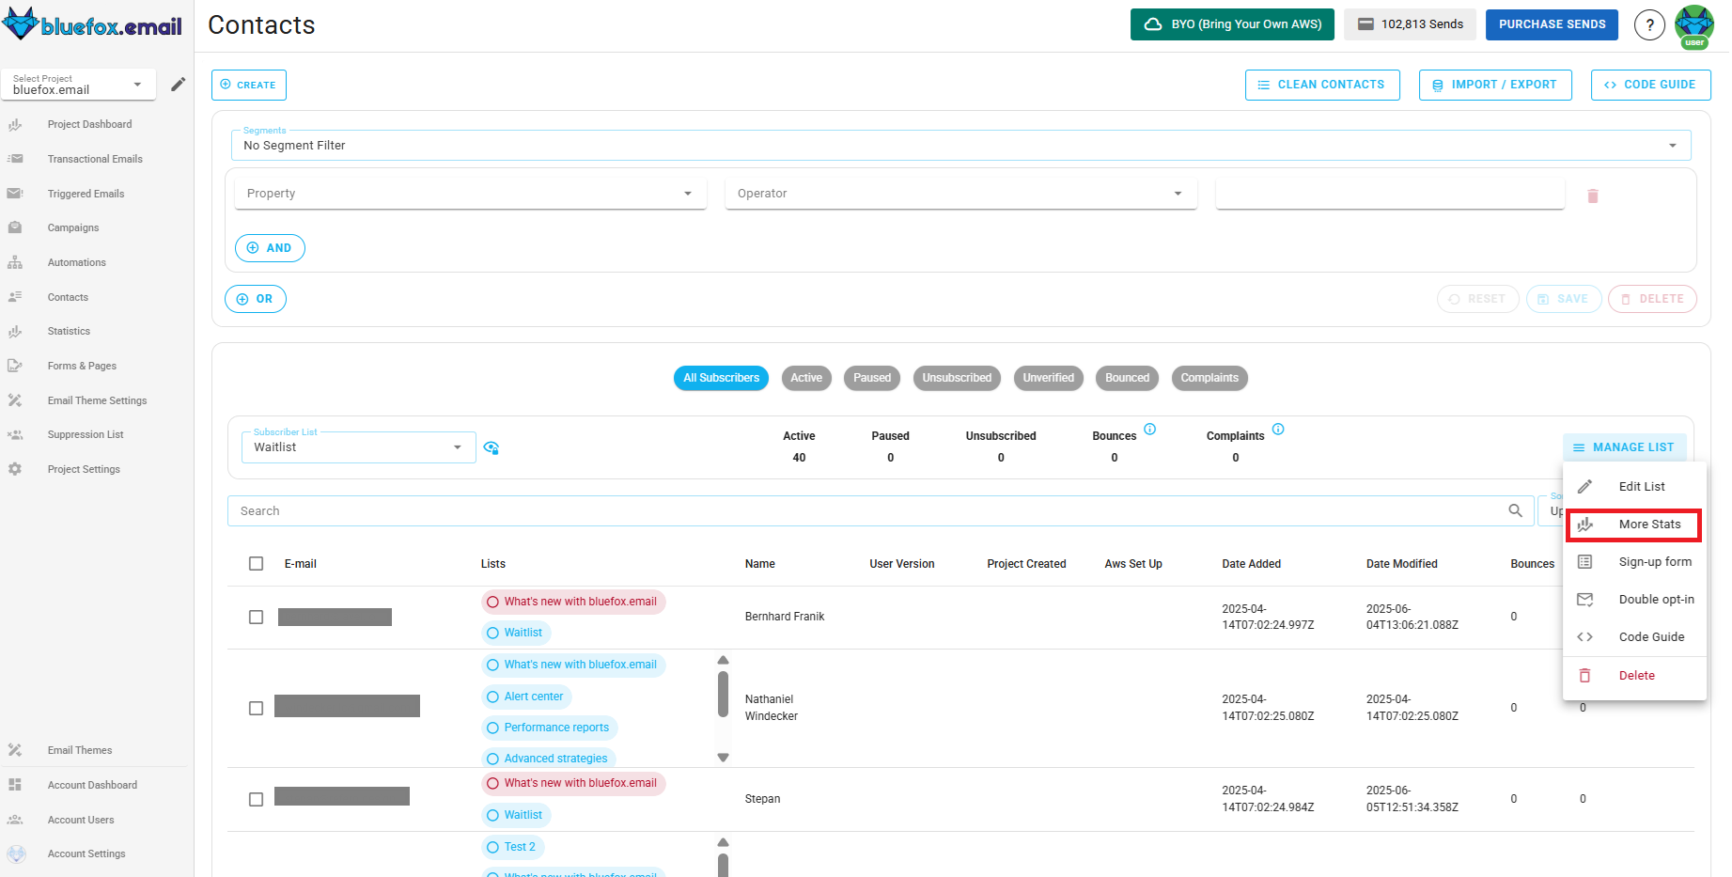
Task: Toggle the select-all checkbox in table header
Action: [256, 564]
